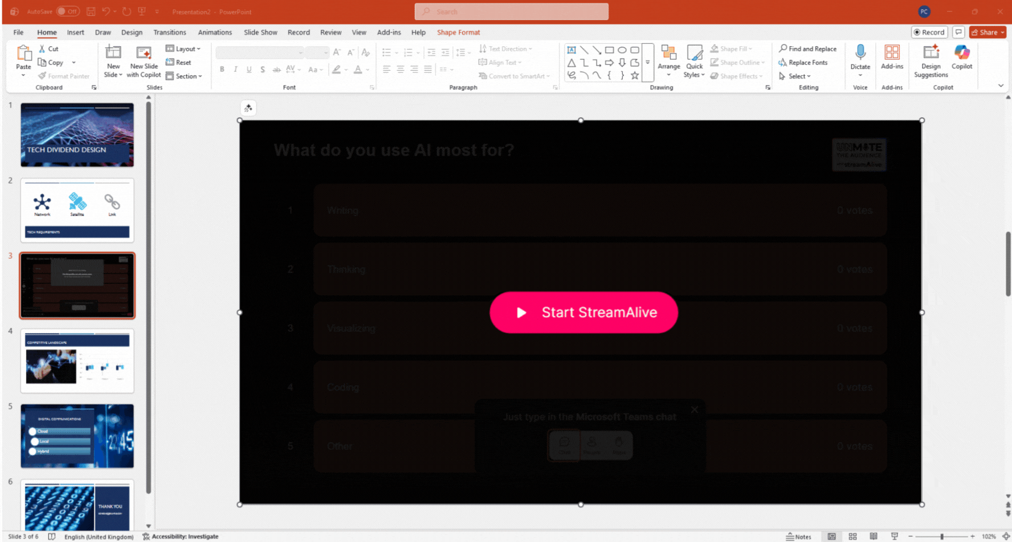Expand the shapes gallery More arrow
The height and width of the screenshot is (542, 1012).
tap(647, 62)
